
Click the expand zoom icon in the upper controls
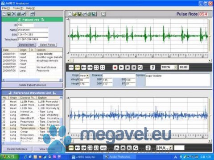96,68
